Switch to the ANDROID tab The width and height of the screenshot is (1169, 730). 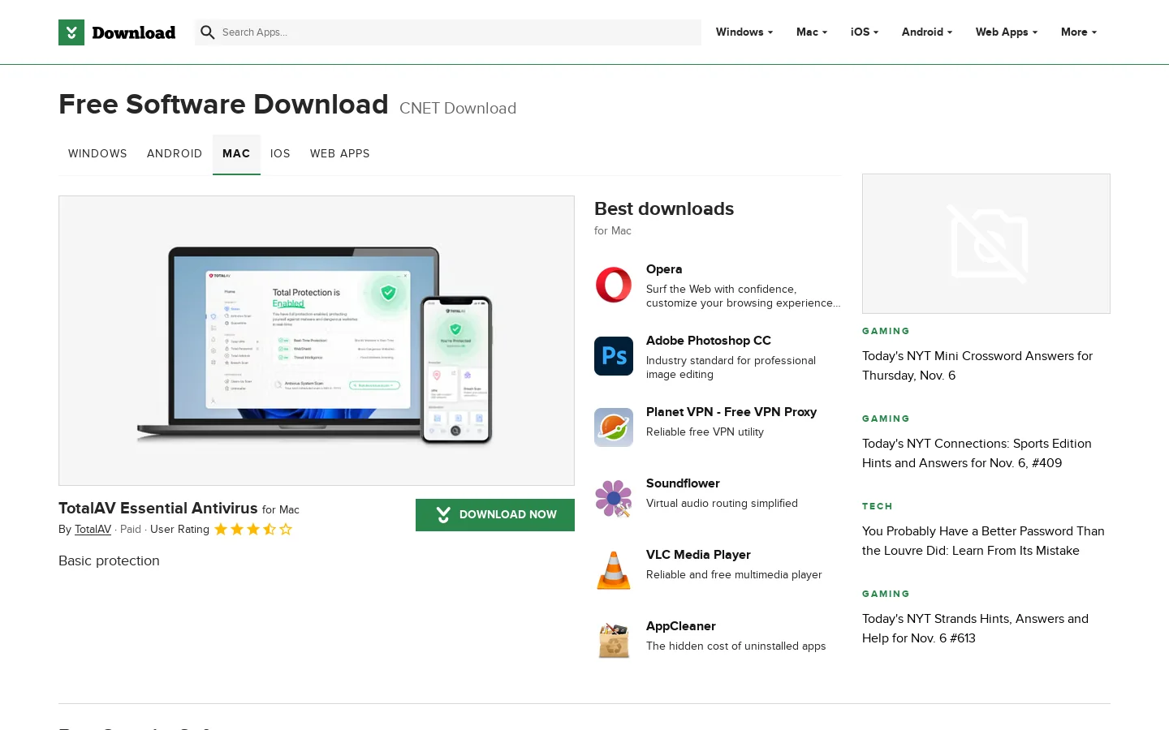[175, 154]
